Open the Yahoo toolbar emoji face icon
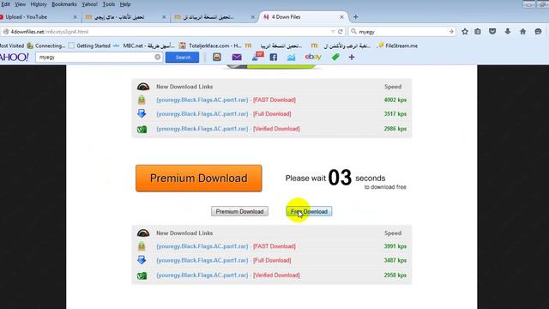Image resolution: width=549 pixels, height=309 pixels. [217, 57]
